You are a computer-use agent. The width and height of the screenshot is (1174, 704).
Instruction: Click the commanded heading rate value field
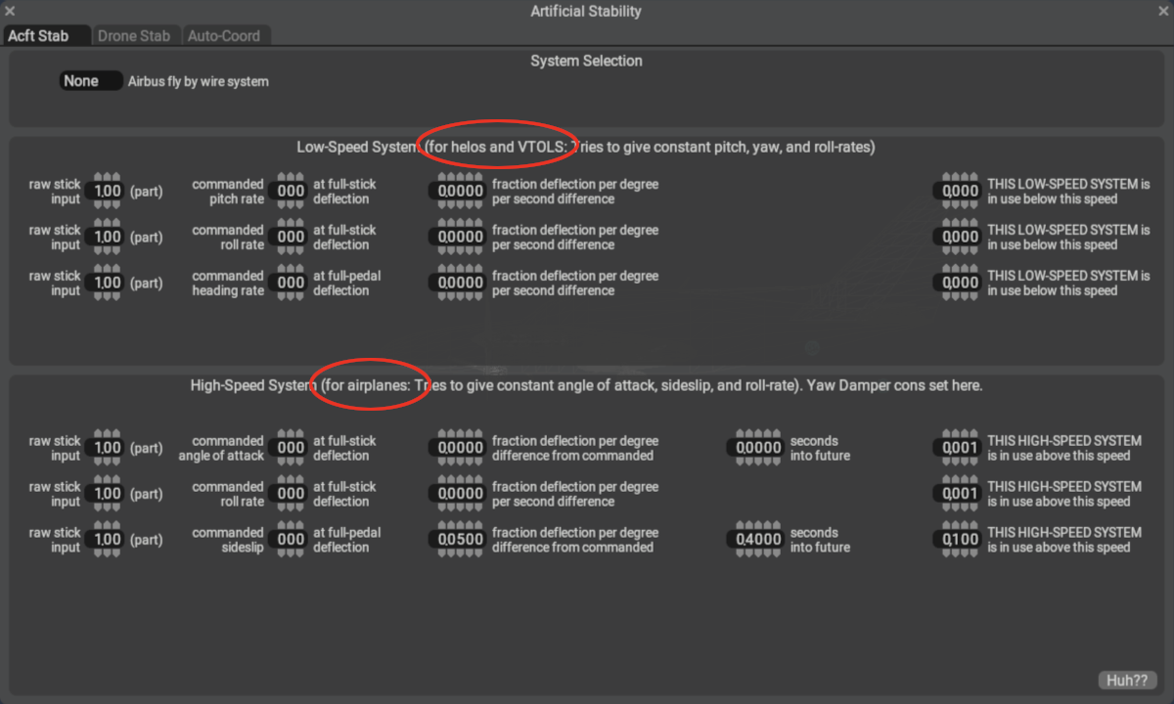[x=291, y=284]
